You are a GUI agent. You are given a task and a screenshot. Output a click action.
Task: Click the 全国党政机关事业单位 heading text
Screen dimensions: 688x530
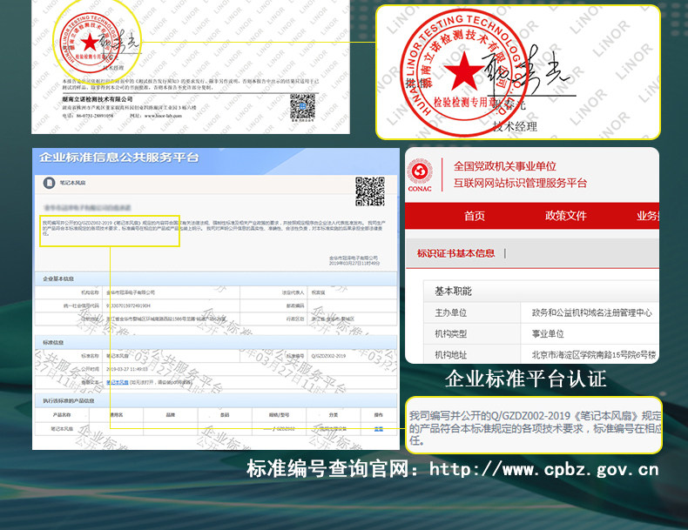(504, 166)
